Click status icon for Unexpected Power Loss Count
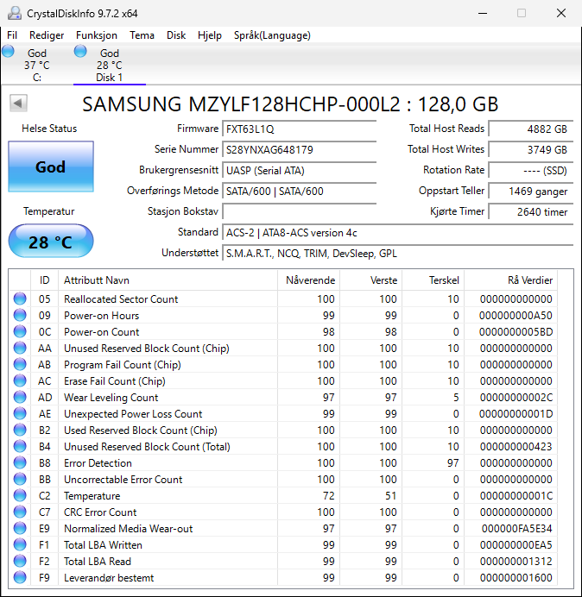Viewport: 582px width, 597px height. point(20,413)
